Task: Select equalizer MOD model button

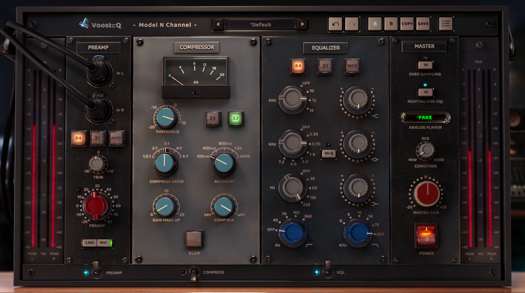Action: pos(352,66)
